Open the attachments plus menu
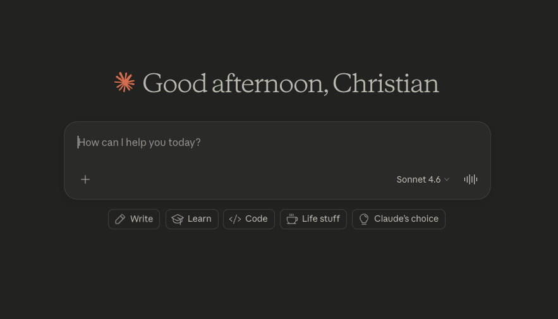558x319 pixels. point(85,179)
